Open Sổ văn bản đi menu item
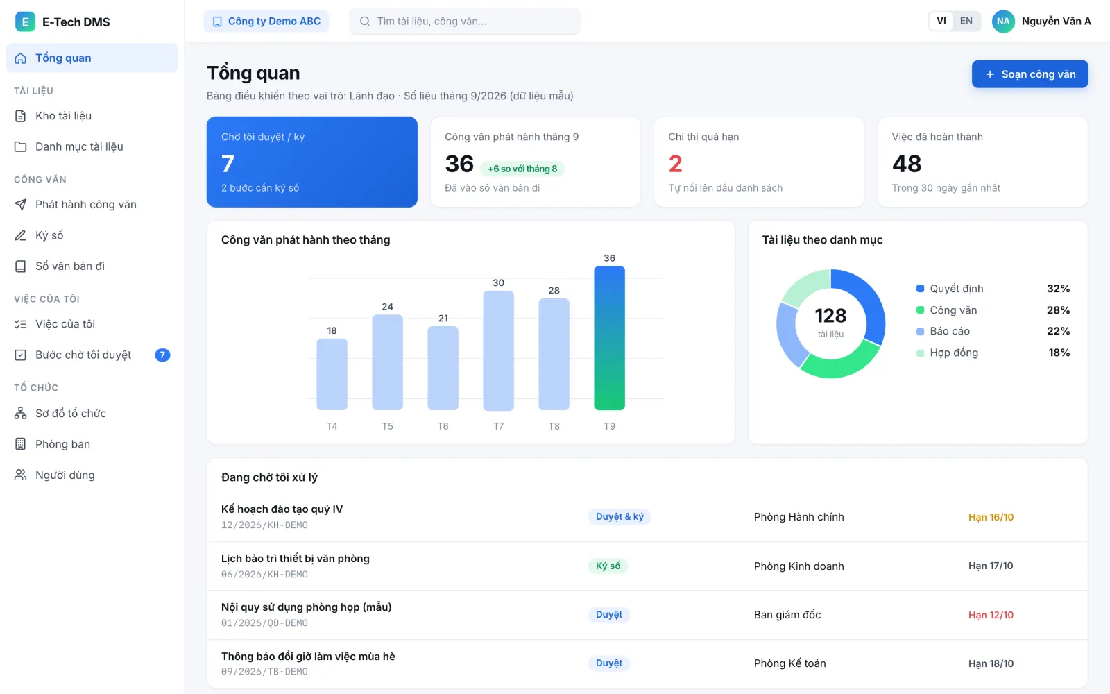This screenshot has width=1110, height=694. coord(92,266)
